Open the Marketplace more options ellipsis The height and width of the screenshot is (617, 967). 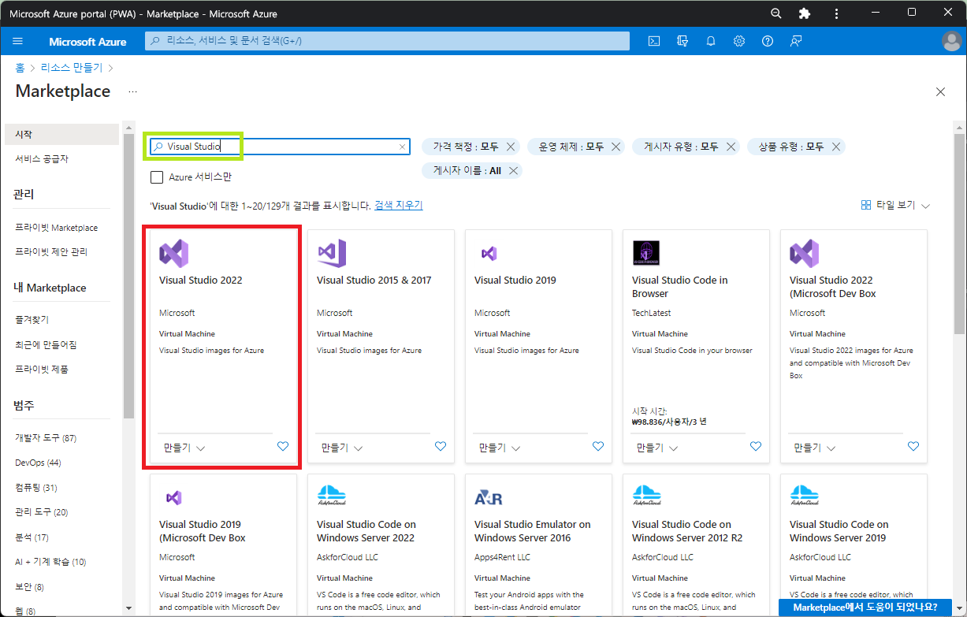(132, 91)
